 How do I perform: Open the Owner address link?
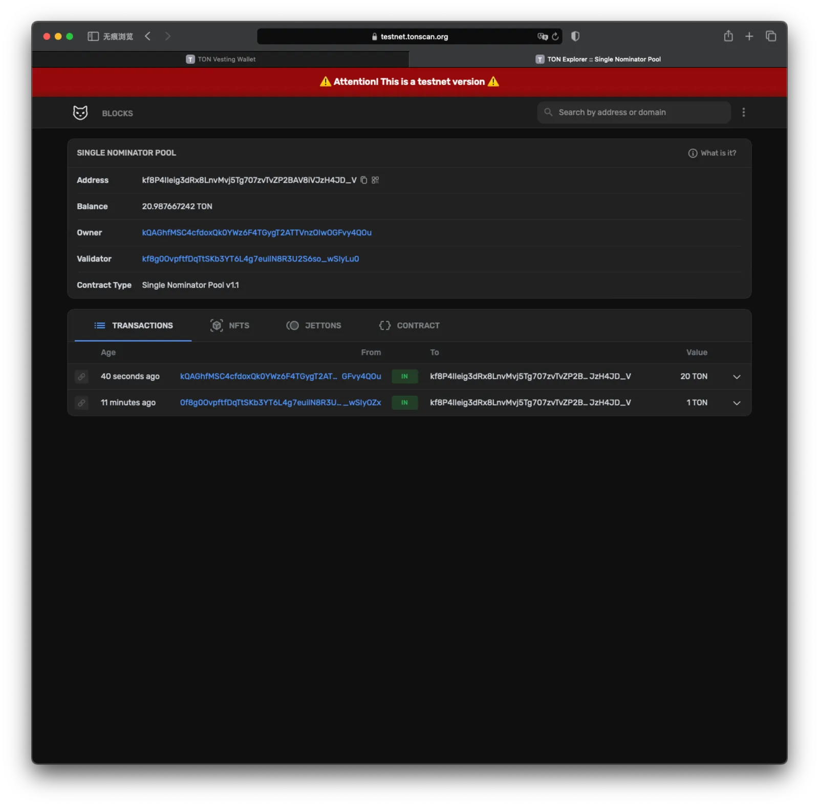(x=256, y=232)
